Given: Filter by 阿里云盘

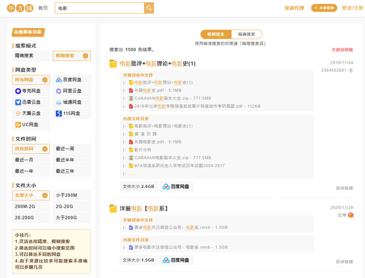Looking at the screenshot, I should coord(72,91).
